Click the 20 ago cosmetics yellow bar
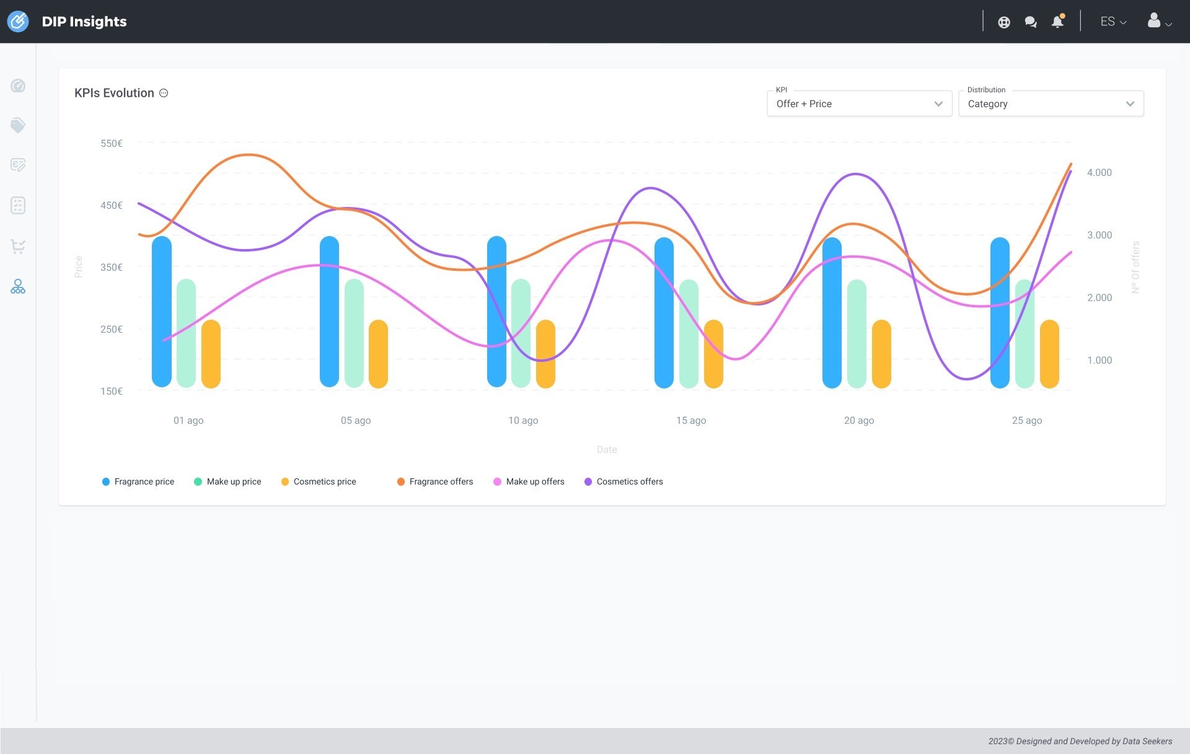The width and height of the screenshot is (1190, 754). click(881, 354)
